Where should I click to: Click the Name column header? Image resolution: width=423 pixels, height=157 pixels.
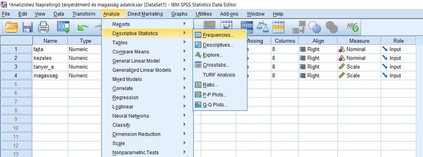(x=50, y=41)
